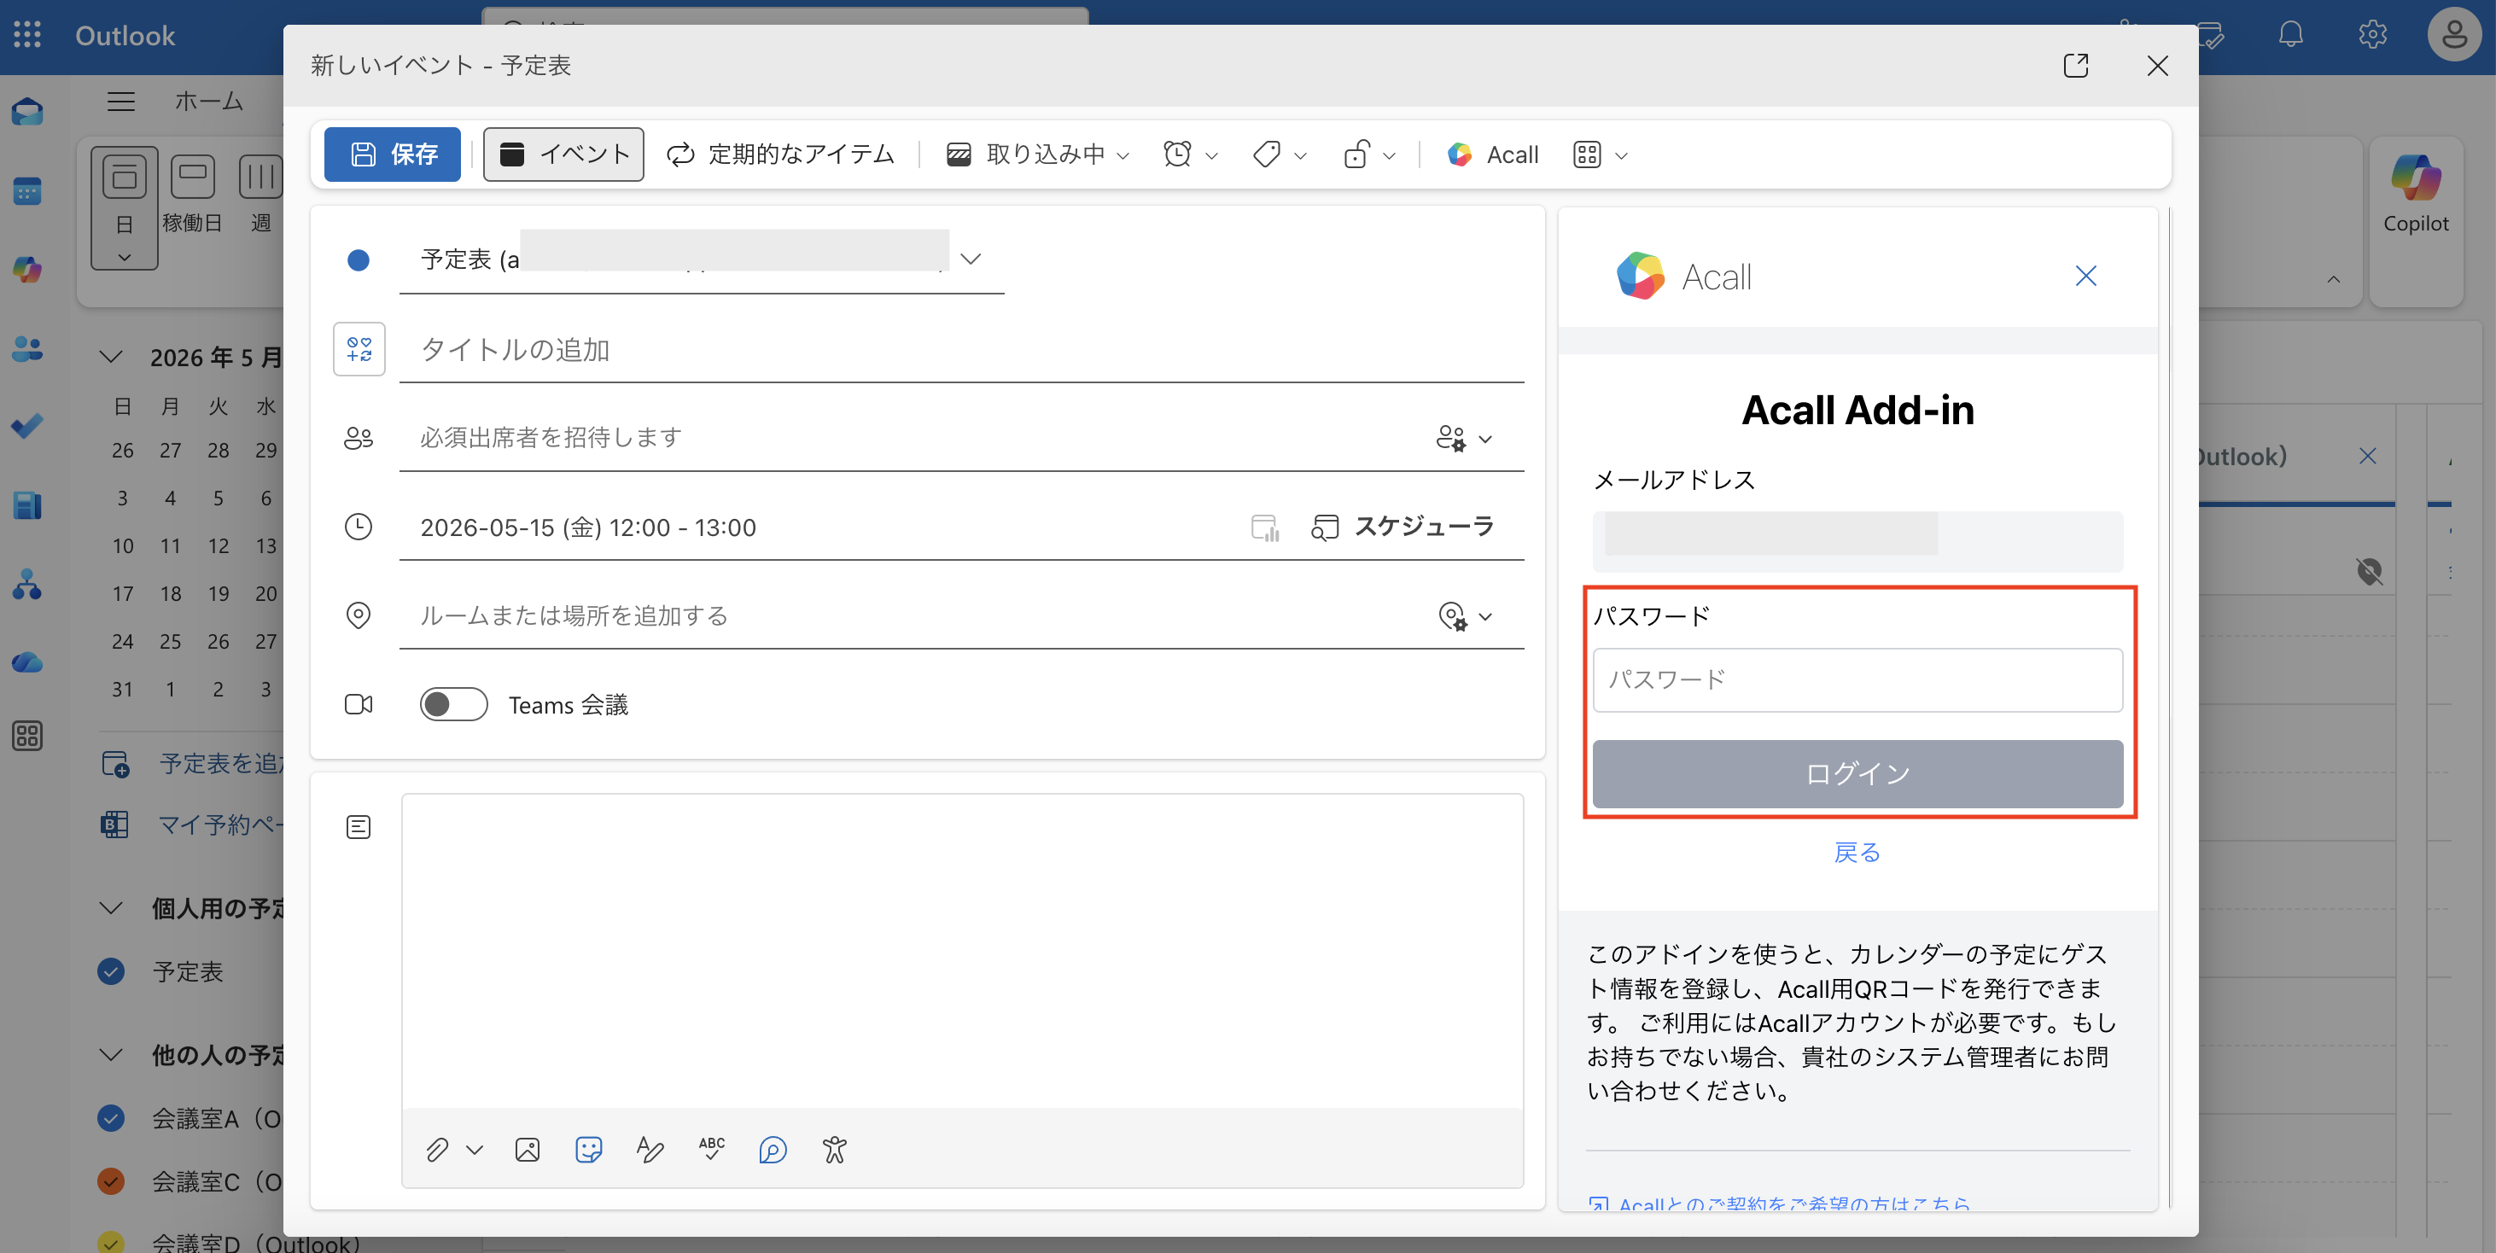Uncheck the 会議室A calendar checkbox
2496x1253 pixels.
112,1118
